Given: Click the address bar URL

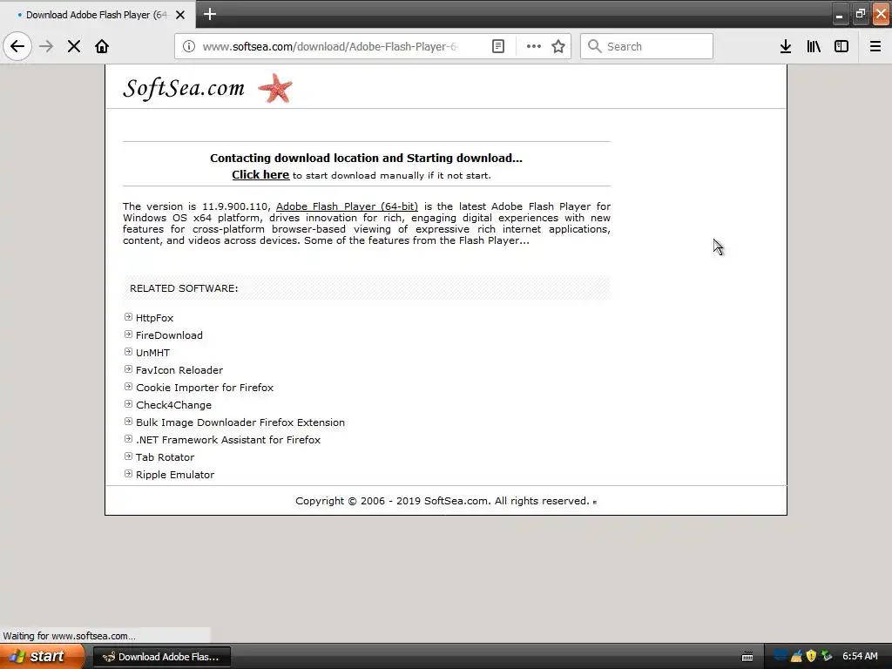Looking at the screenshot, I should click(330, 46).
